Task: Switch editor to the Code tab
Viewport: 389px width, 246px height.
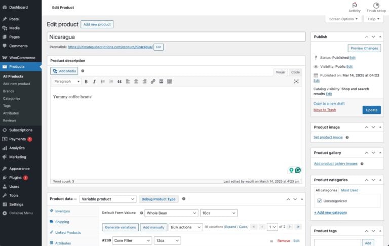Action: (295, 72)
